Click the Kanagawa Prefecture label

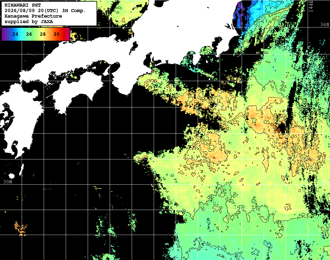(x=33, y=16)
